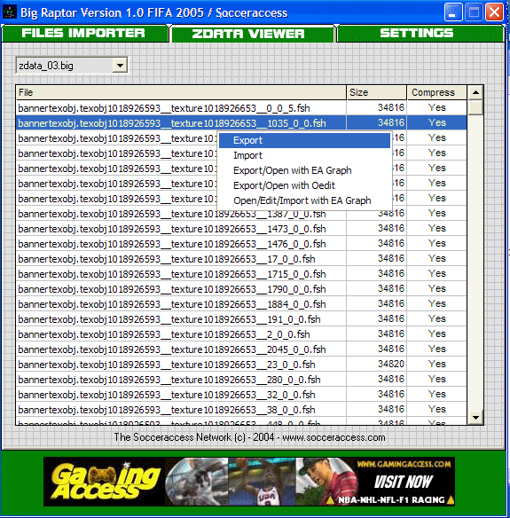The width and height of the screenshot is (510, 518).
Task: Click the size 34816 in the __1884_0_0.fsh row
Action: point(391,304)
